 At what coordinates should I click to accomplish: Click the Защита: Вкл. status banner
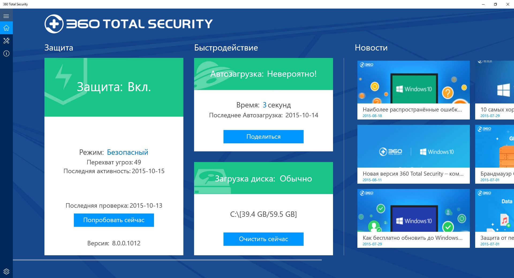pyautogui.click(x=114, y=87)
